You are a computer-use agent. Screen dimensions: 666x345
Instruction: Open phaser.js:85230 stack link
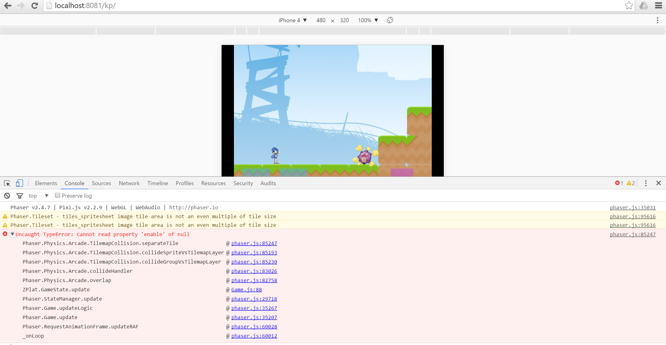tap(254, 262)
